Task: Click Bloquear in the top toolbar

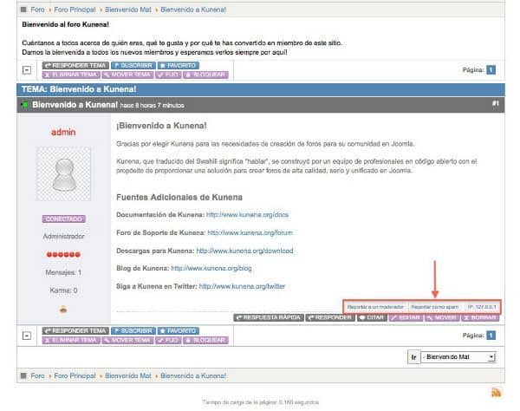Action: [x=205, y=75]
